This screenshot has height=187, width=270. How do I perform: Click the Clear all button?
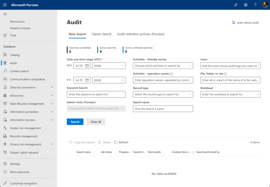(x=96, y=122)
